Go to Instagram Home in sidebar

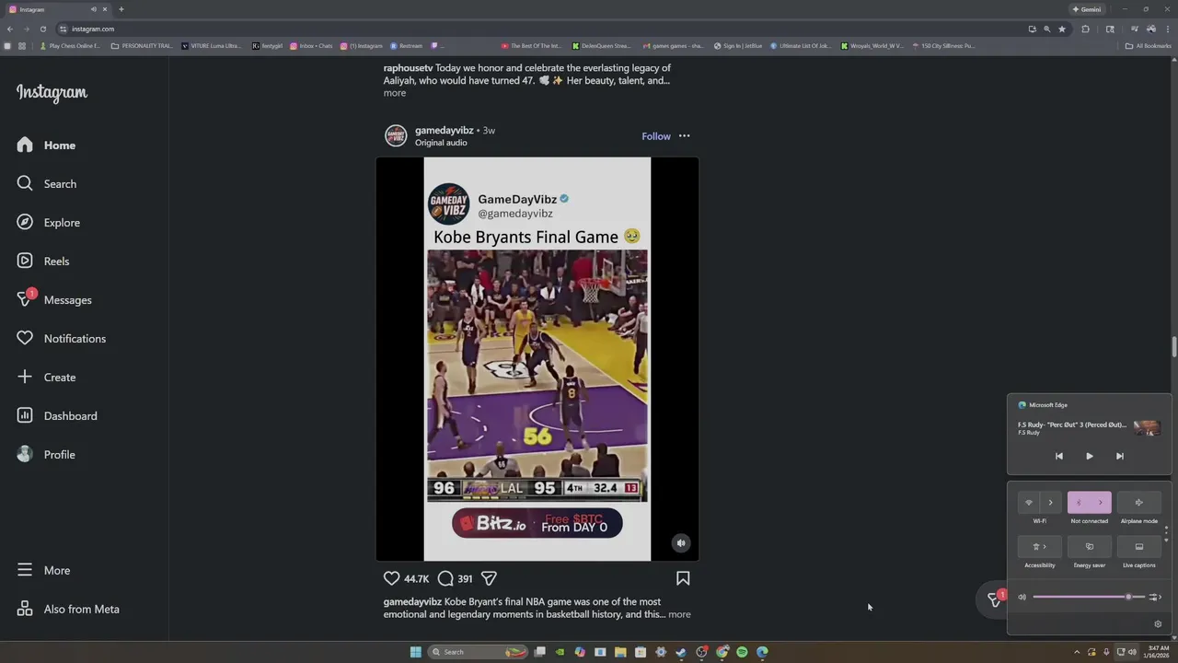pos(46,145)
